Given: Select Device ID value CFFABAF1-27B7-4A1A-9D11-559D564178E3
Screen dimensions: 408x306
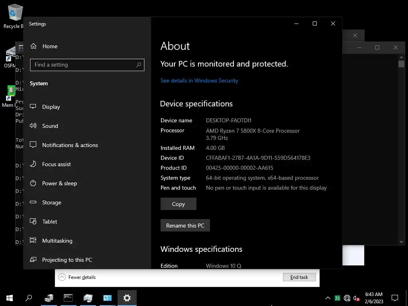Looking at the screenshot, I should point(258,158).
